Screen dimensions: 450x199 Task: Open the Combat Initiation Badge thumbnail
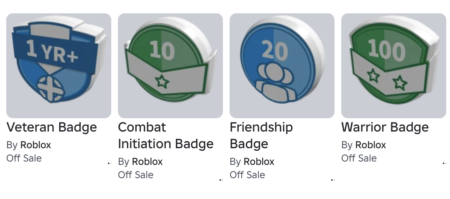click(170, 66)
